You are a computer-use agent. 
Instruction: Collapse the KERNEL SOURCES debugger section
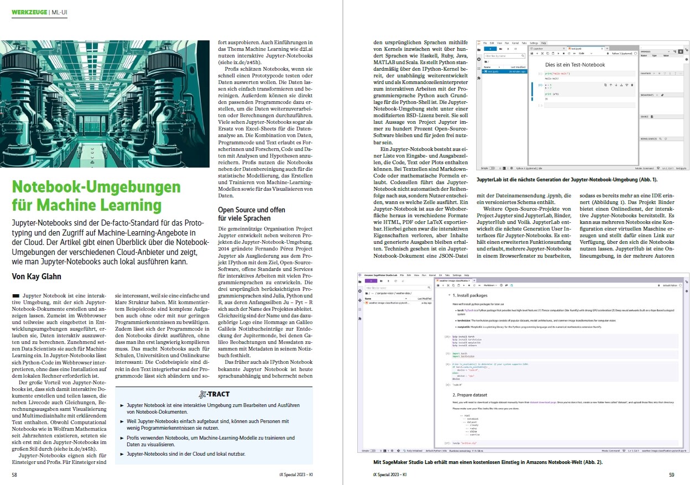click(x=650, y=138)
